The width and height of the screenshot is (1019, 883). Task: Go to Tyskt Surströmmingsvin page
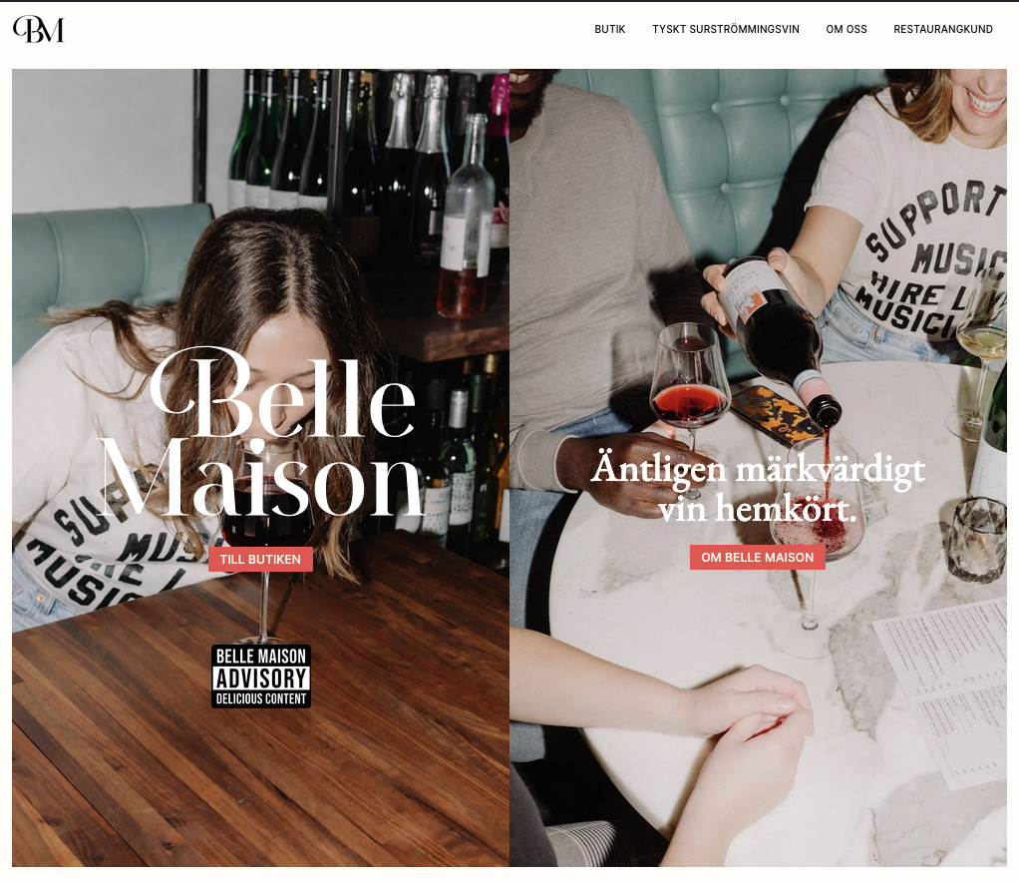tap(726, 29)
